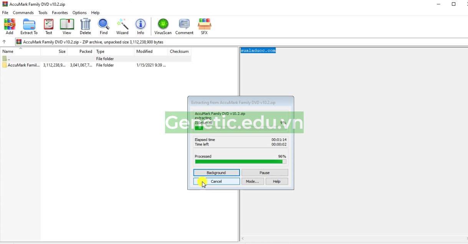Open the Favorites menu
Screen dimensions: 468x244
tap(60, 13)
